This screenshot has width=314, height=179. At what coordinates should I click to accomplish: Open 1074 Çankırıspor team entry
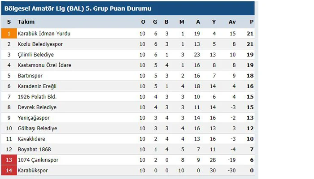38,160
